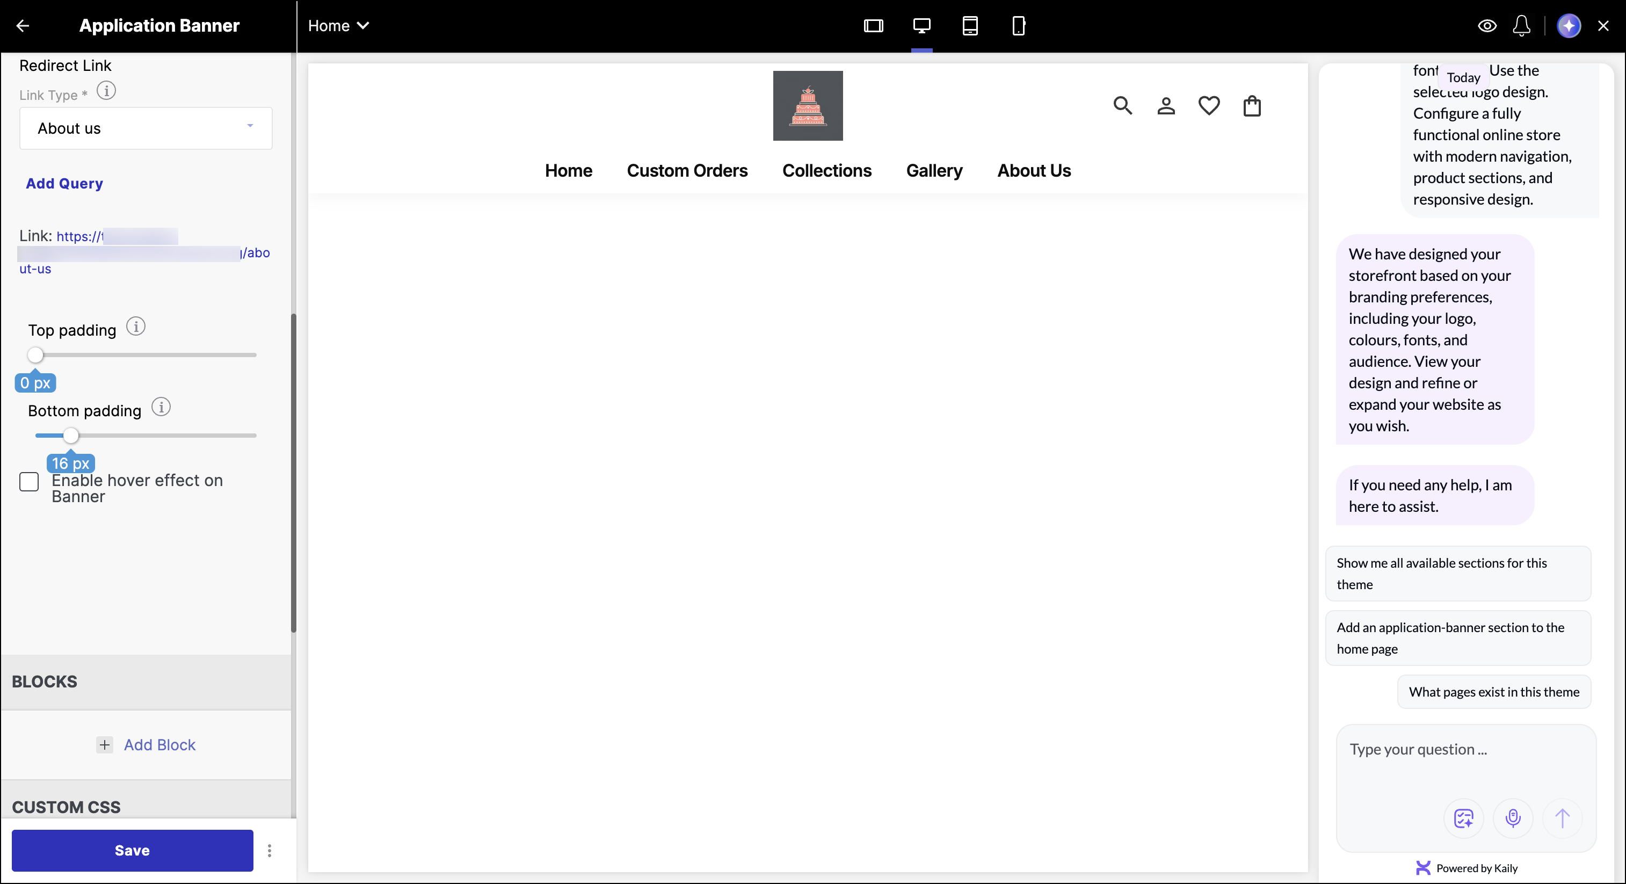Click the microphone voice input icon

point(1512,818)
